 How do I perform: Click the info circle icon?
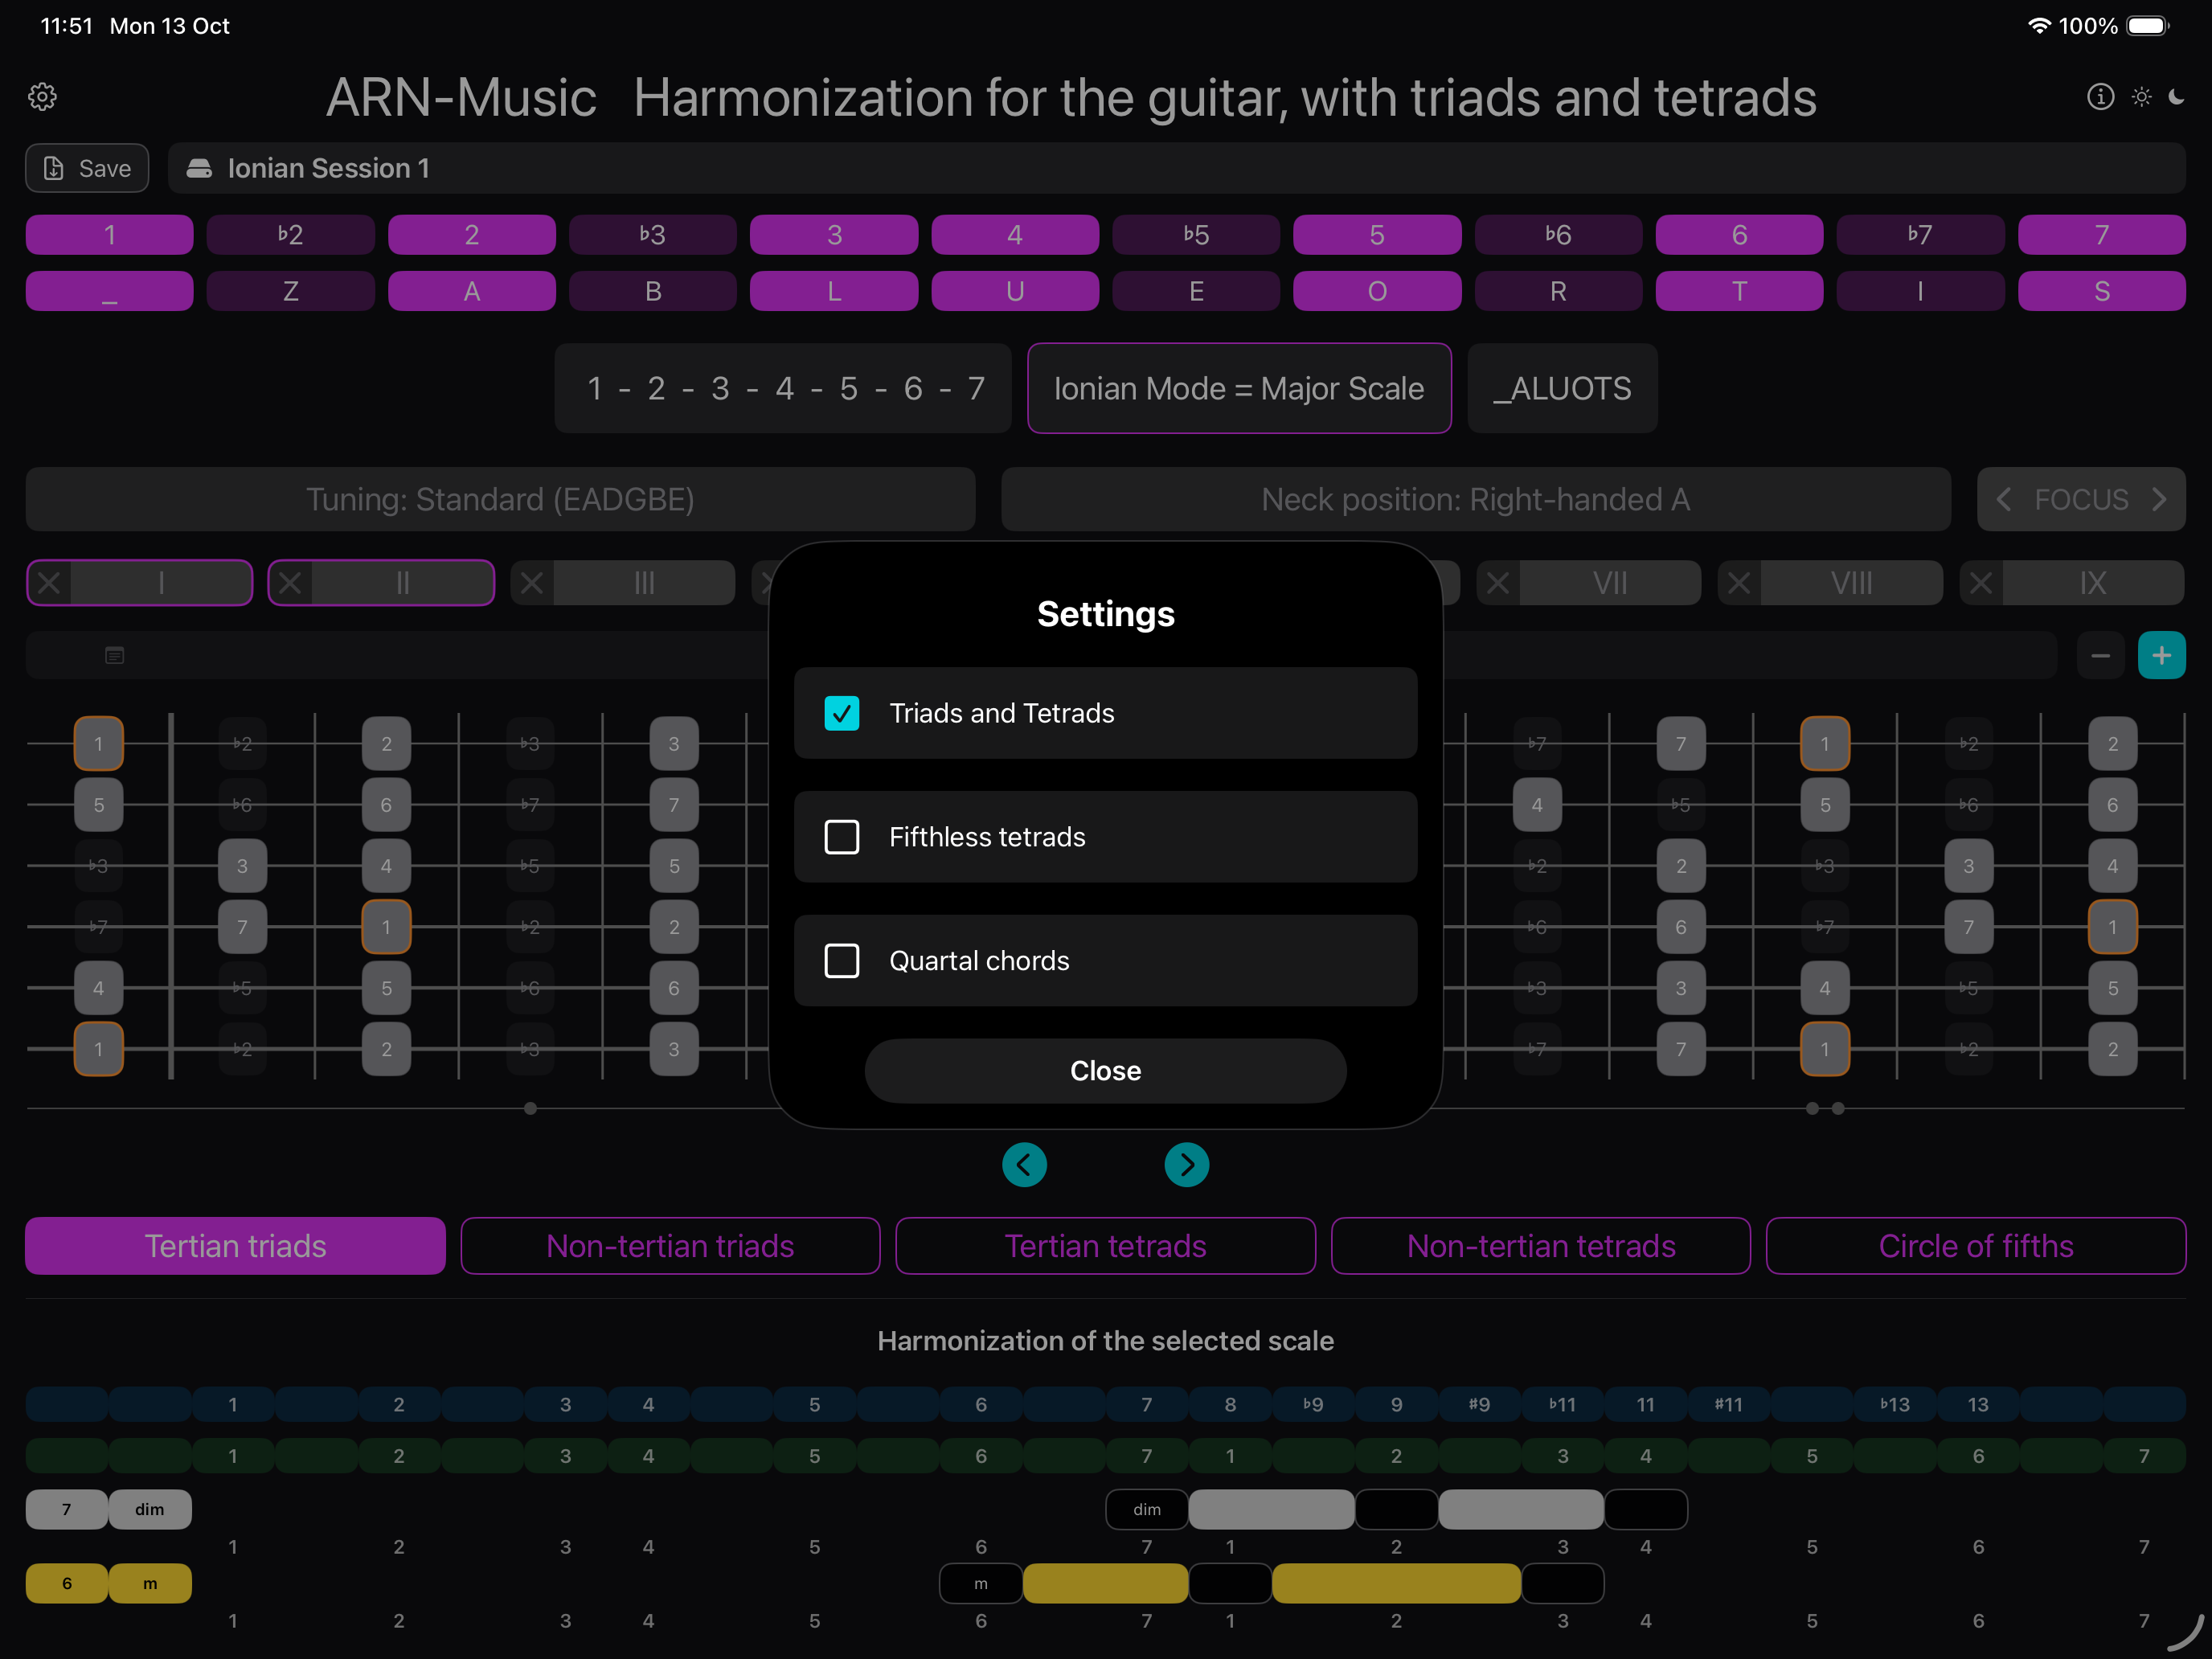coord(2100,97)
